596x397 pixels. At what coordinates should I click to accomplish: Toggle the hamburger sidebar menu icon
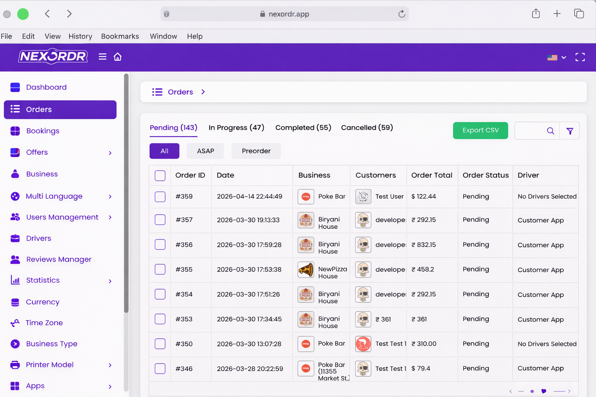click(x=102, y=57)
